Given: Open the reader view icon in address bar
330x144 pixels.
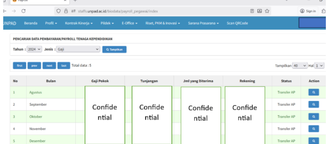Looking at the screenshot, I should click(x=252, y=11).
